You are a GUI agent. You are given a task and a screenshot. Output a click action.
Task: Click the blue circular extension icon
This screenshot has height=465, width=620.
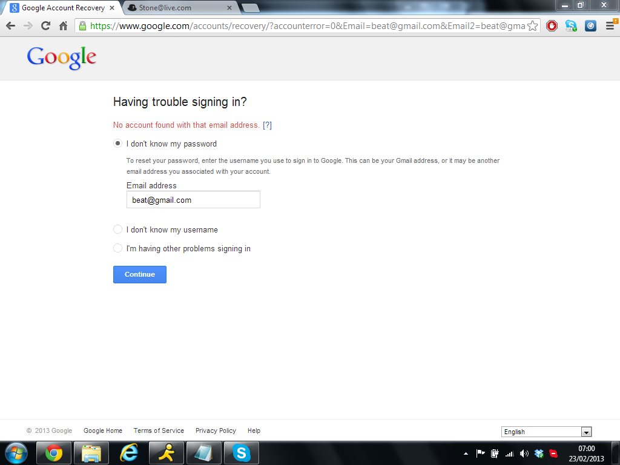point(590,26)
